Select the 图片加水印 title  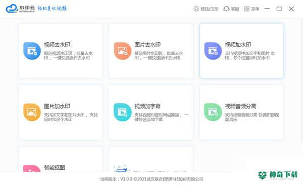tap(57, 106)
